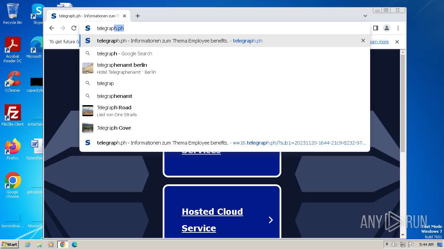This screenshot has height=249, width=444.
Task: Click the volume speaker tray icon
Action: [394, 245]
